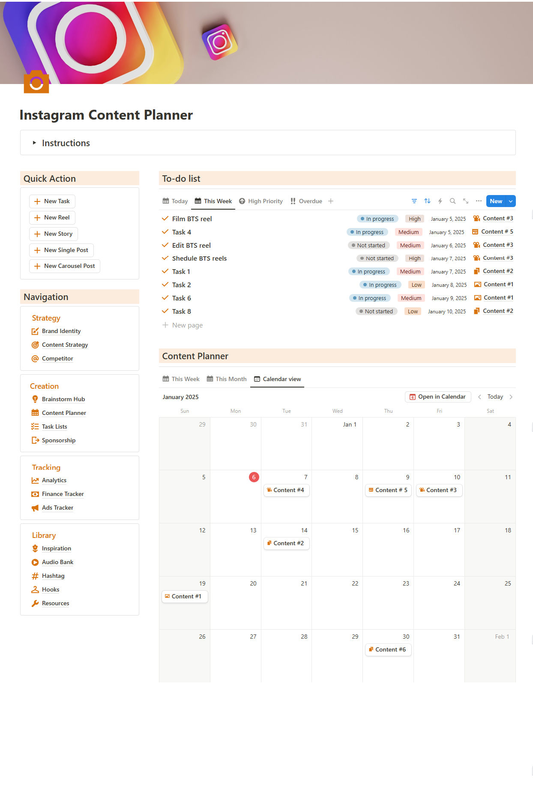Select This Month tab in Content Planner
The image size is (533, 811).
coord(227,379)
